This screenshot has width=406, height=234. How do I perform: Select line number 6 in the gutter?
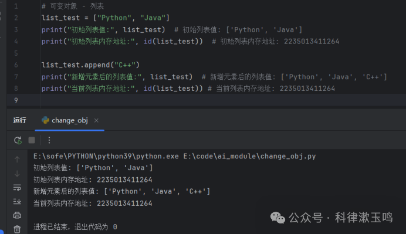(16, 65)
